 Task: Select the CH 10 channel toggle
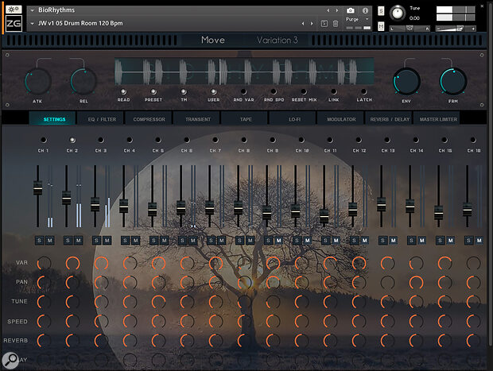click(301, 140)
